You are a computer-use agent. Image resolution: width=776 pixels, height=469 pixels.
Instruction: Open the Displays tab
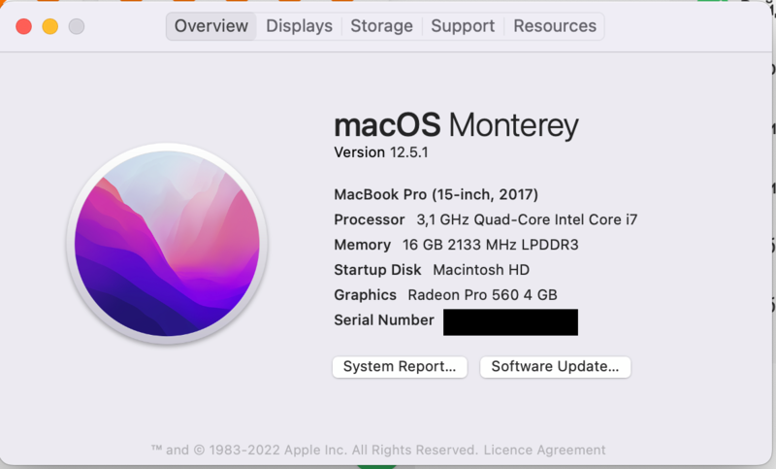pos(299,26)
